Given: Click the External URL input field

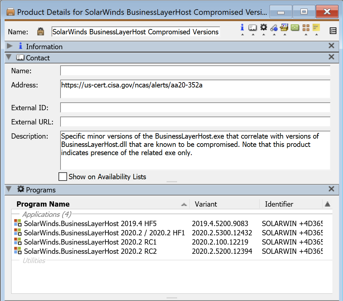Looking at the screenshot, I should [x=195, y=122].
